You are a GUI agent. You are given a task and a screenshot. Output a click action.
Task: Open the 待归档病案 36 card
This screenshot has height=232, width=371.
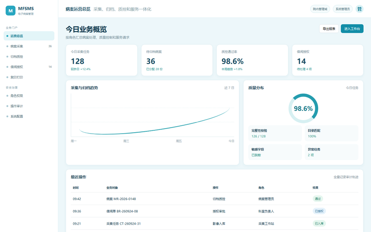point(177,60)
